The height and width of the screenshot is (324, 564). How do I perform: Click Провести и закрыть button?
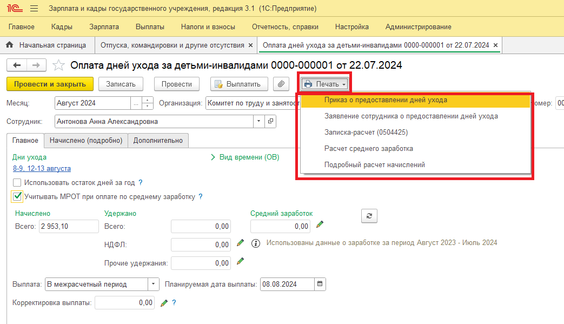[50, 84]
